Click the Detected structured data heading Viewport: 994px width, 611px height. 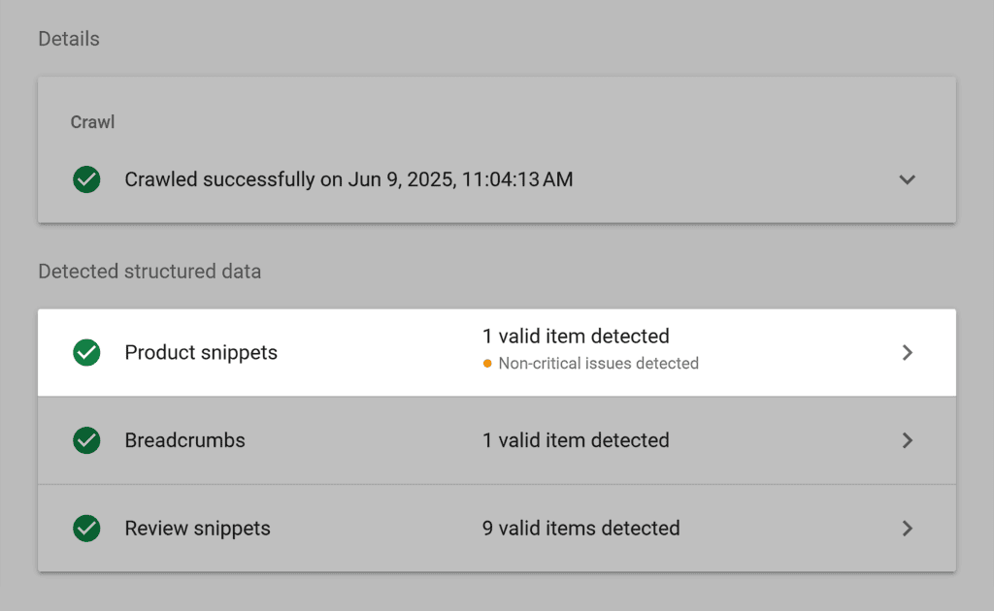[149, 272]
